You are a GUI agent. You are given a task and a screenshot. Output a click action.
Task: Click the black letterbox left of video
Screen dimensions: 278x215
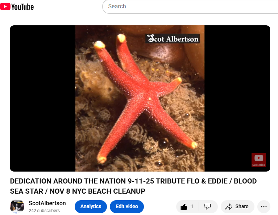[42, 98]
